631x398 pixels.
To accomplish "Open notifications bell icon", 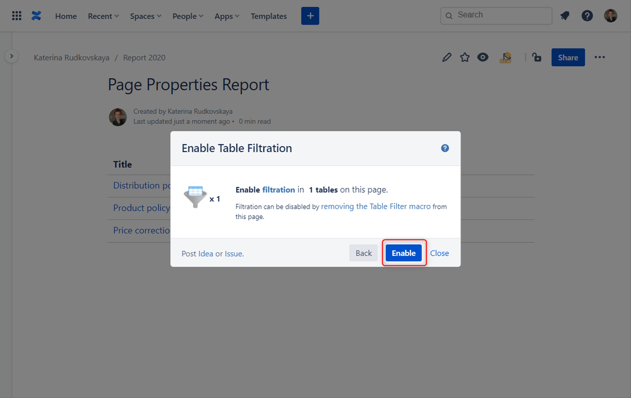I will (x=565, y=16).
